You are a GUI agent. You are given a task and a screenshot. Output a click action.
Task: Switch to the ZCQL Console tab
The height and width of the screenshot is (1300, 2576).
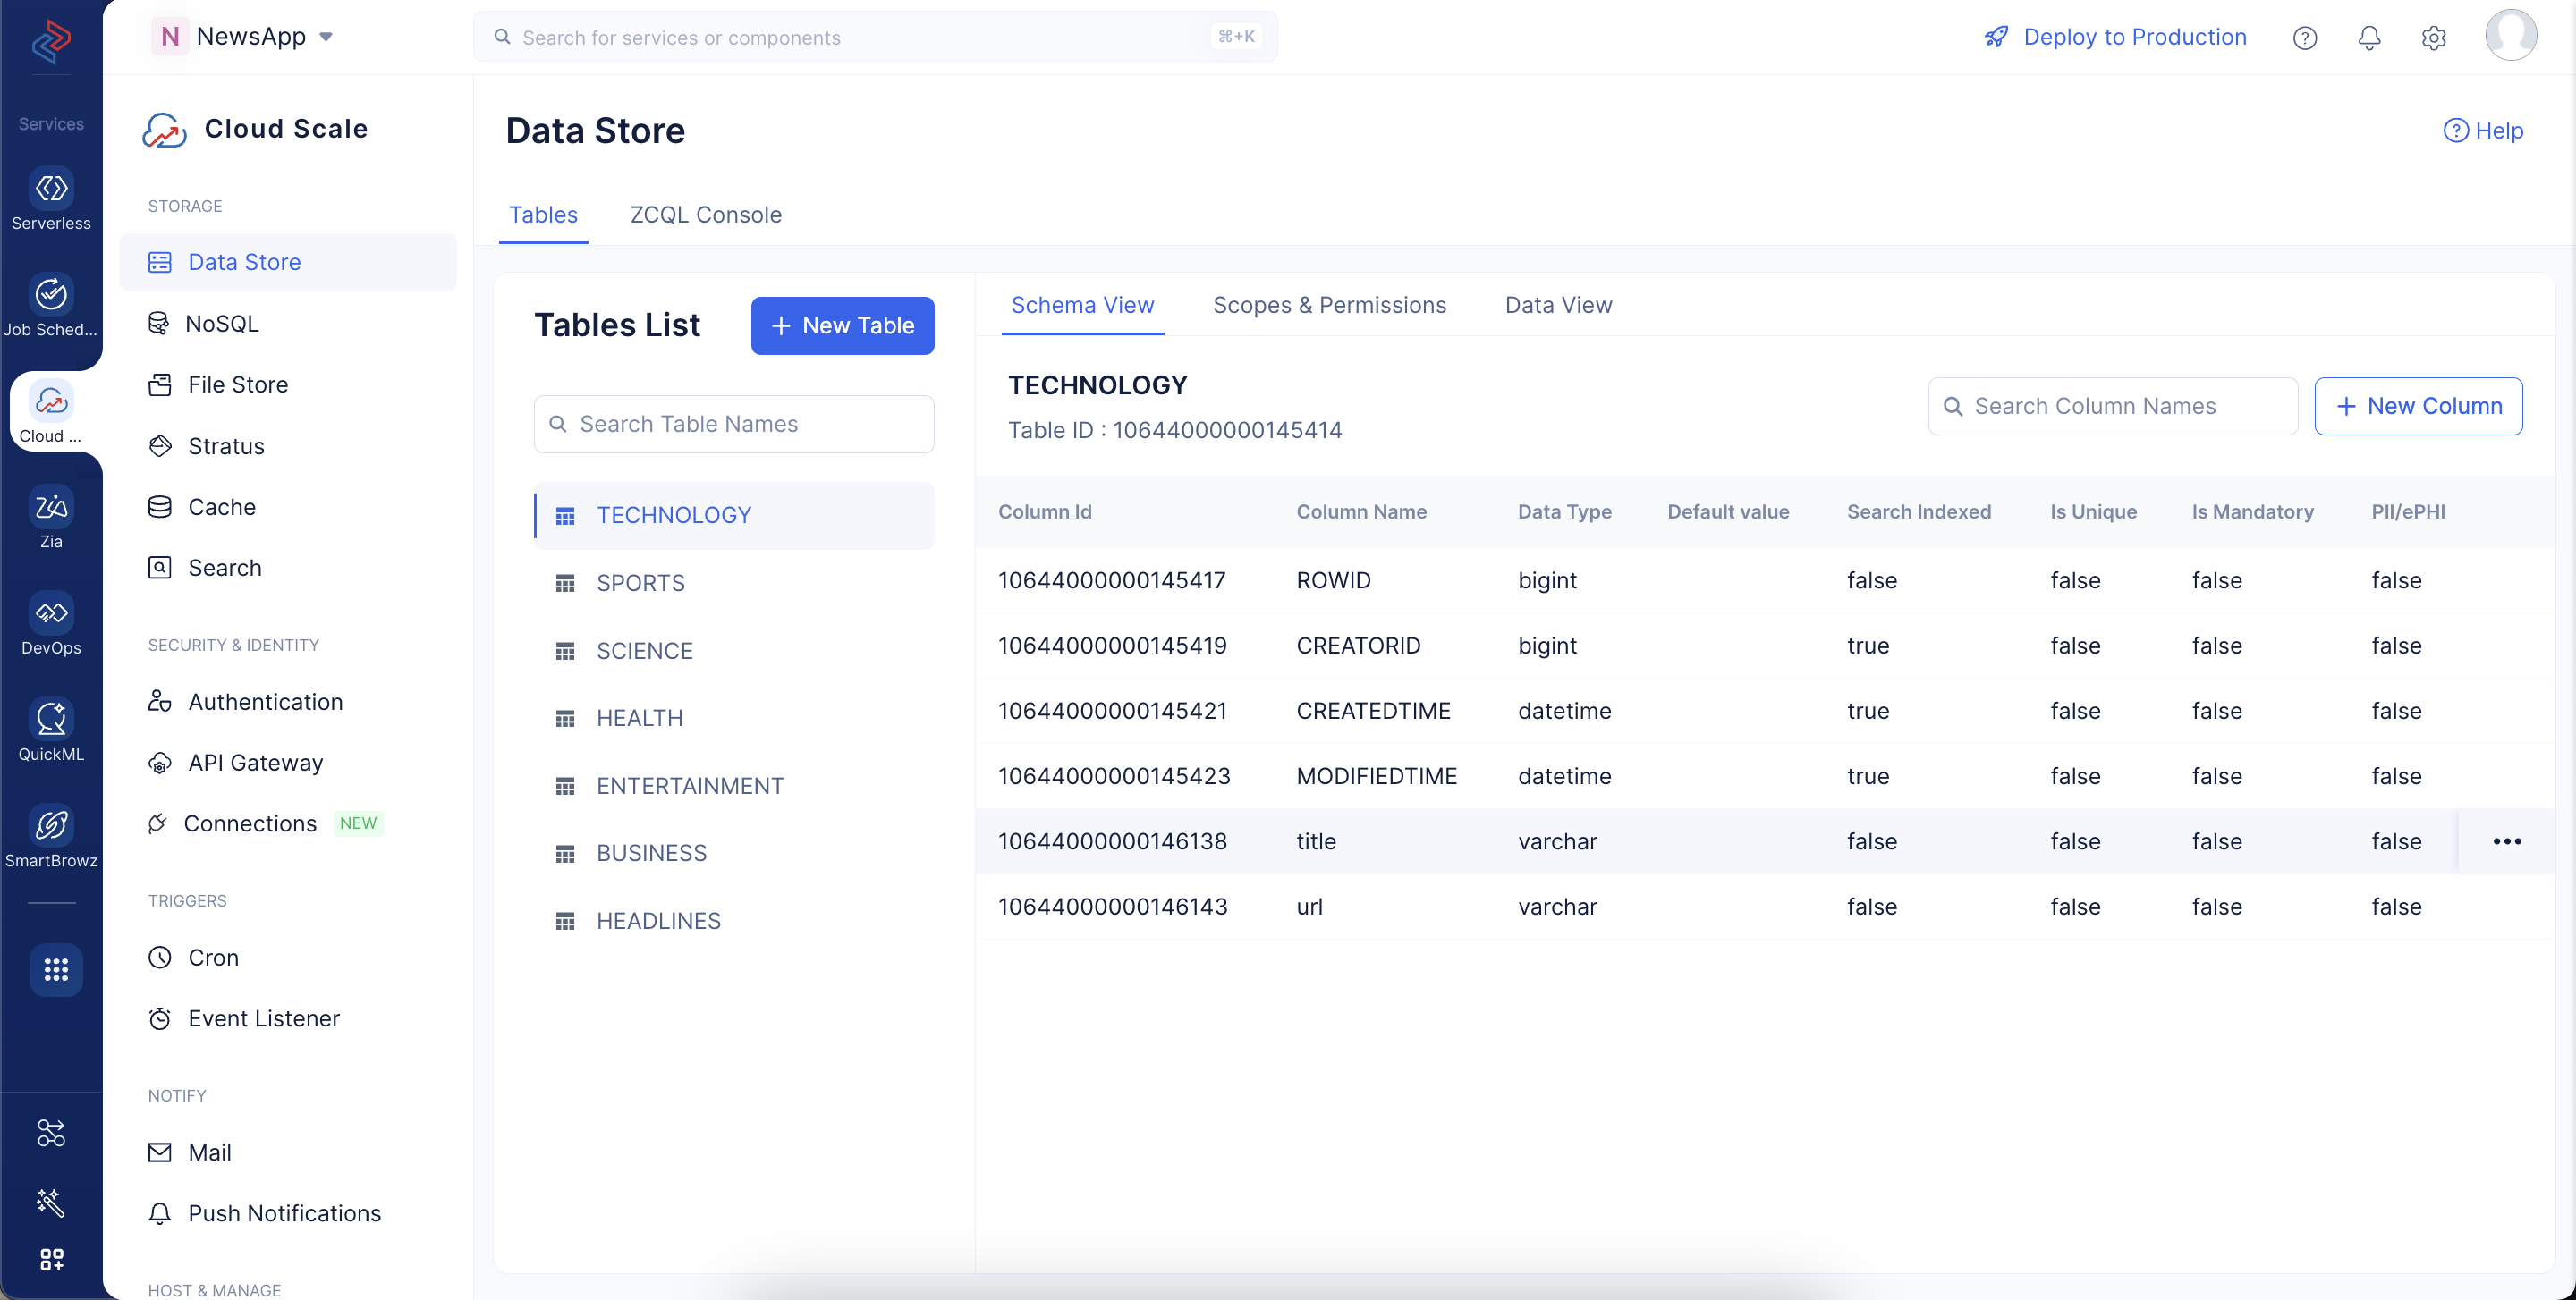point(705,214)
